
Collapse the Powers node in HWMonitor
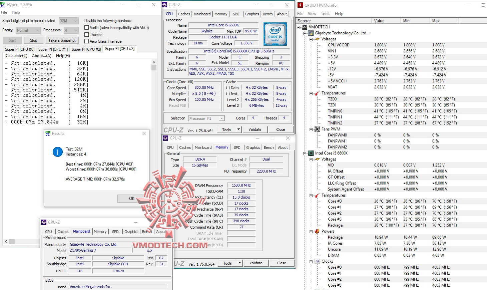(x=311, y=231)
